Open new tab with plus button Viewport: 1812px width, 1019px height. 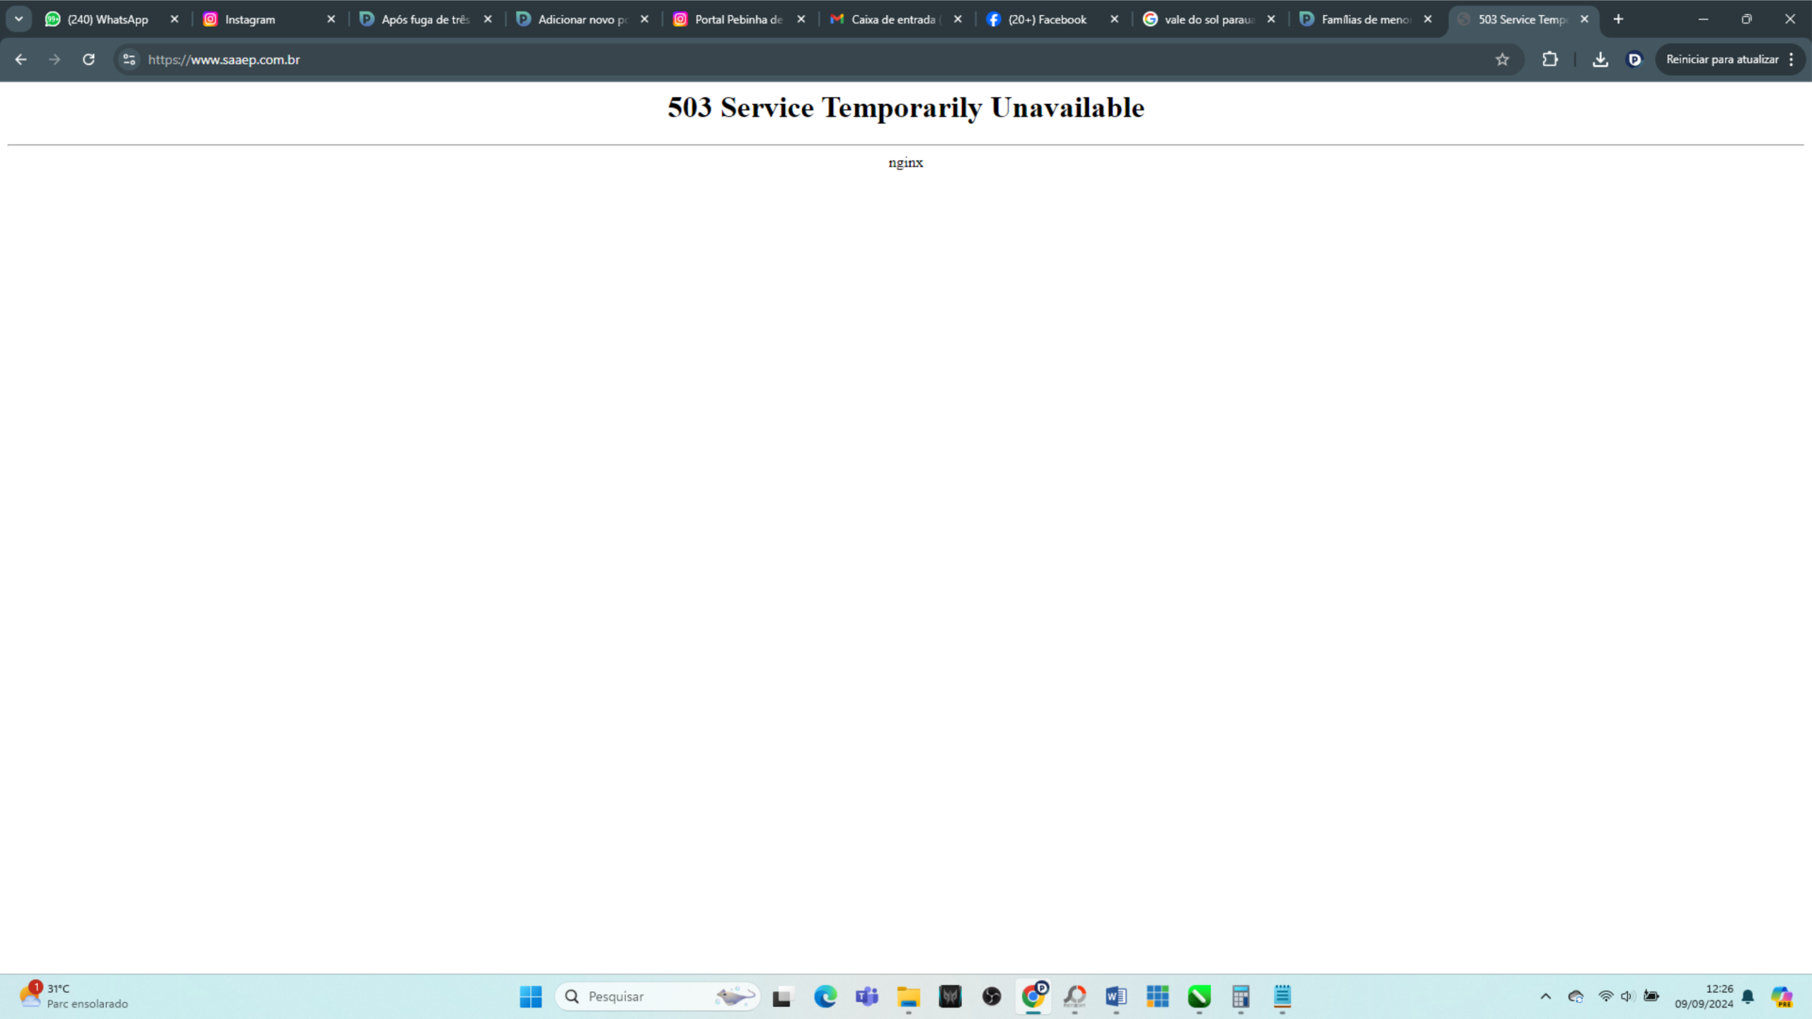(x=1618, y=19)
